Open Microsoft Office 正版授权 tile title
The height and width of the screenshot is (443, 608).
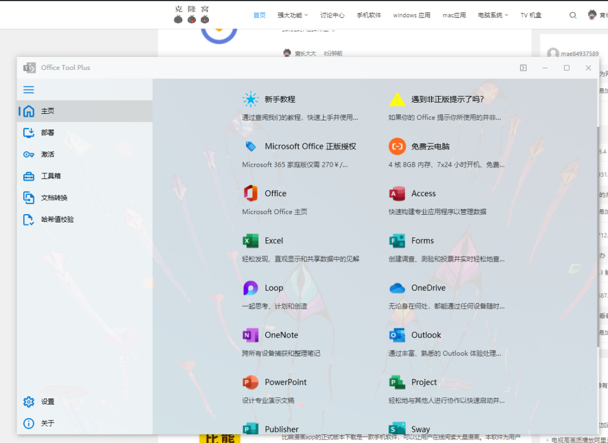[310, 146]
